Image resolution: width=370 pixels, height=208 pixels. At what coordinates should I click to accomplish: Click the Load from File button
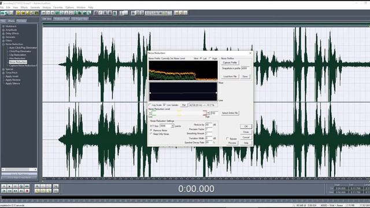click(230, 76)
